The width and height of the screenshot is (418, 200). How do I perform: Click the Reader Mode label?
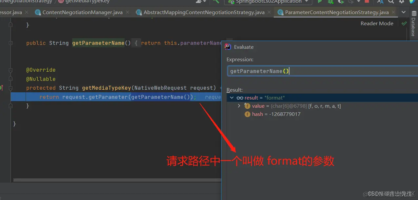377,23
